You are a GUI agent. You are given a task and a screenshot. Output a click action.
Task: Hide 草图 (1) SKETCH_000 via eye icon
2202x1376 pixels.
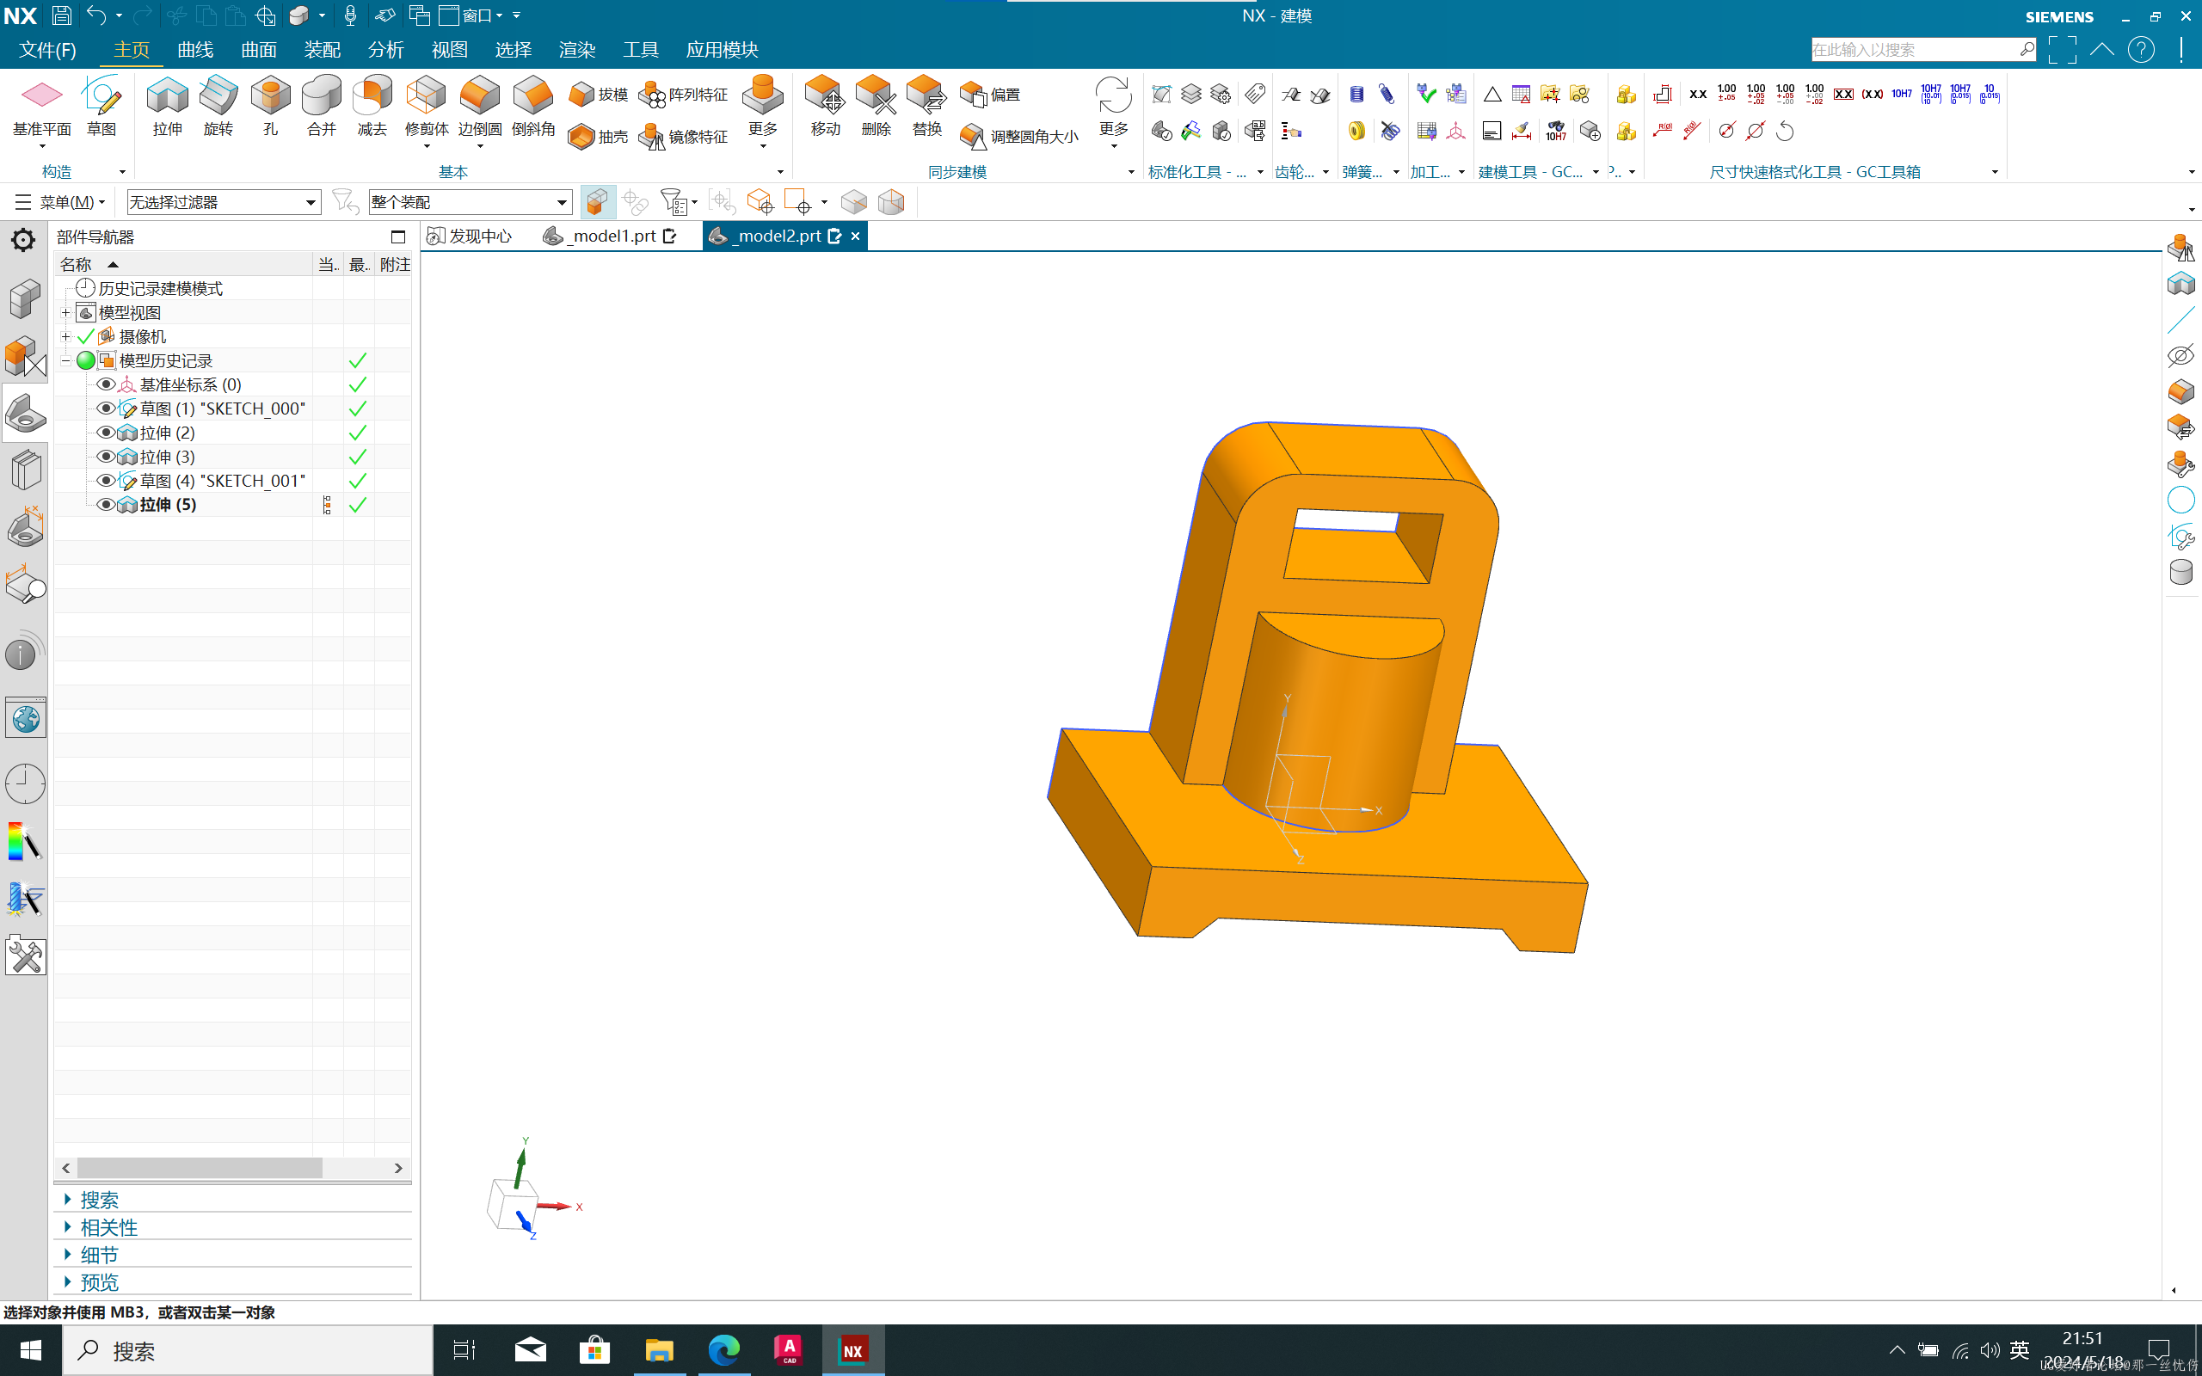pos(106,408)
